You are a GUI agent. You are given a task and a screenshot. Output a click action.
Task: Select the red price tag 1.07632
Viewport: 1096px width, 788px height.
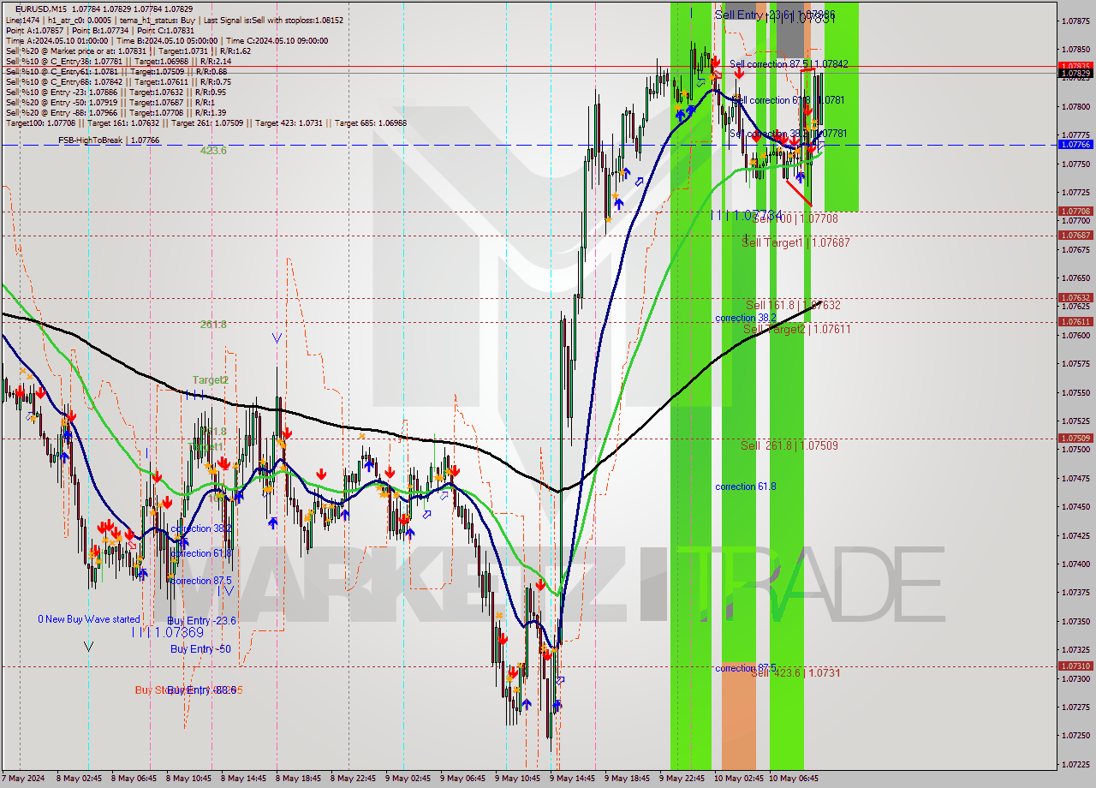1075,298
